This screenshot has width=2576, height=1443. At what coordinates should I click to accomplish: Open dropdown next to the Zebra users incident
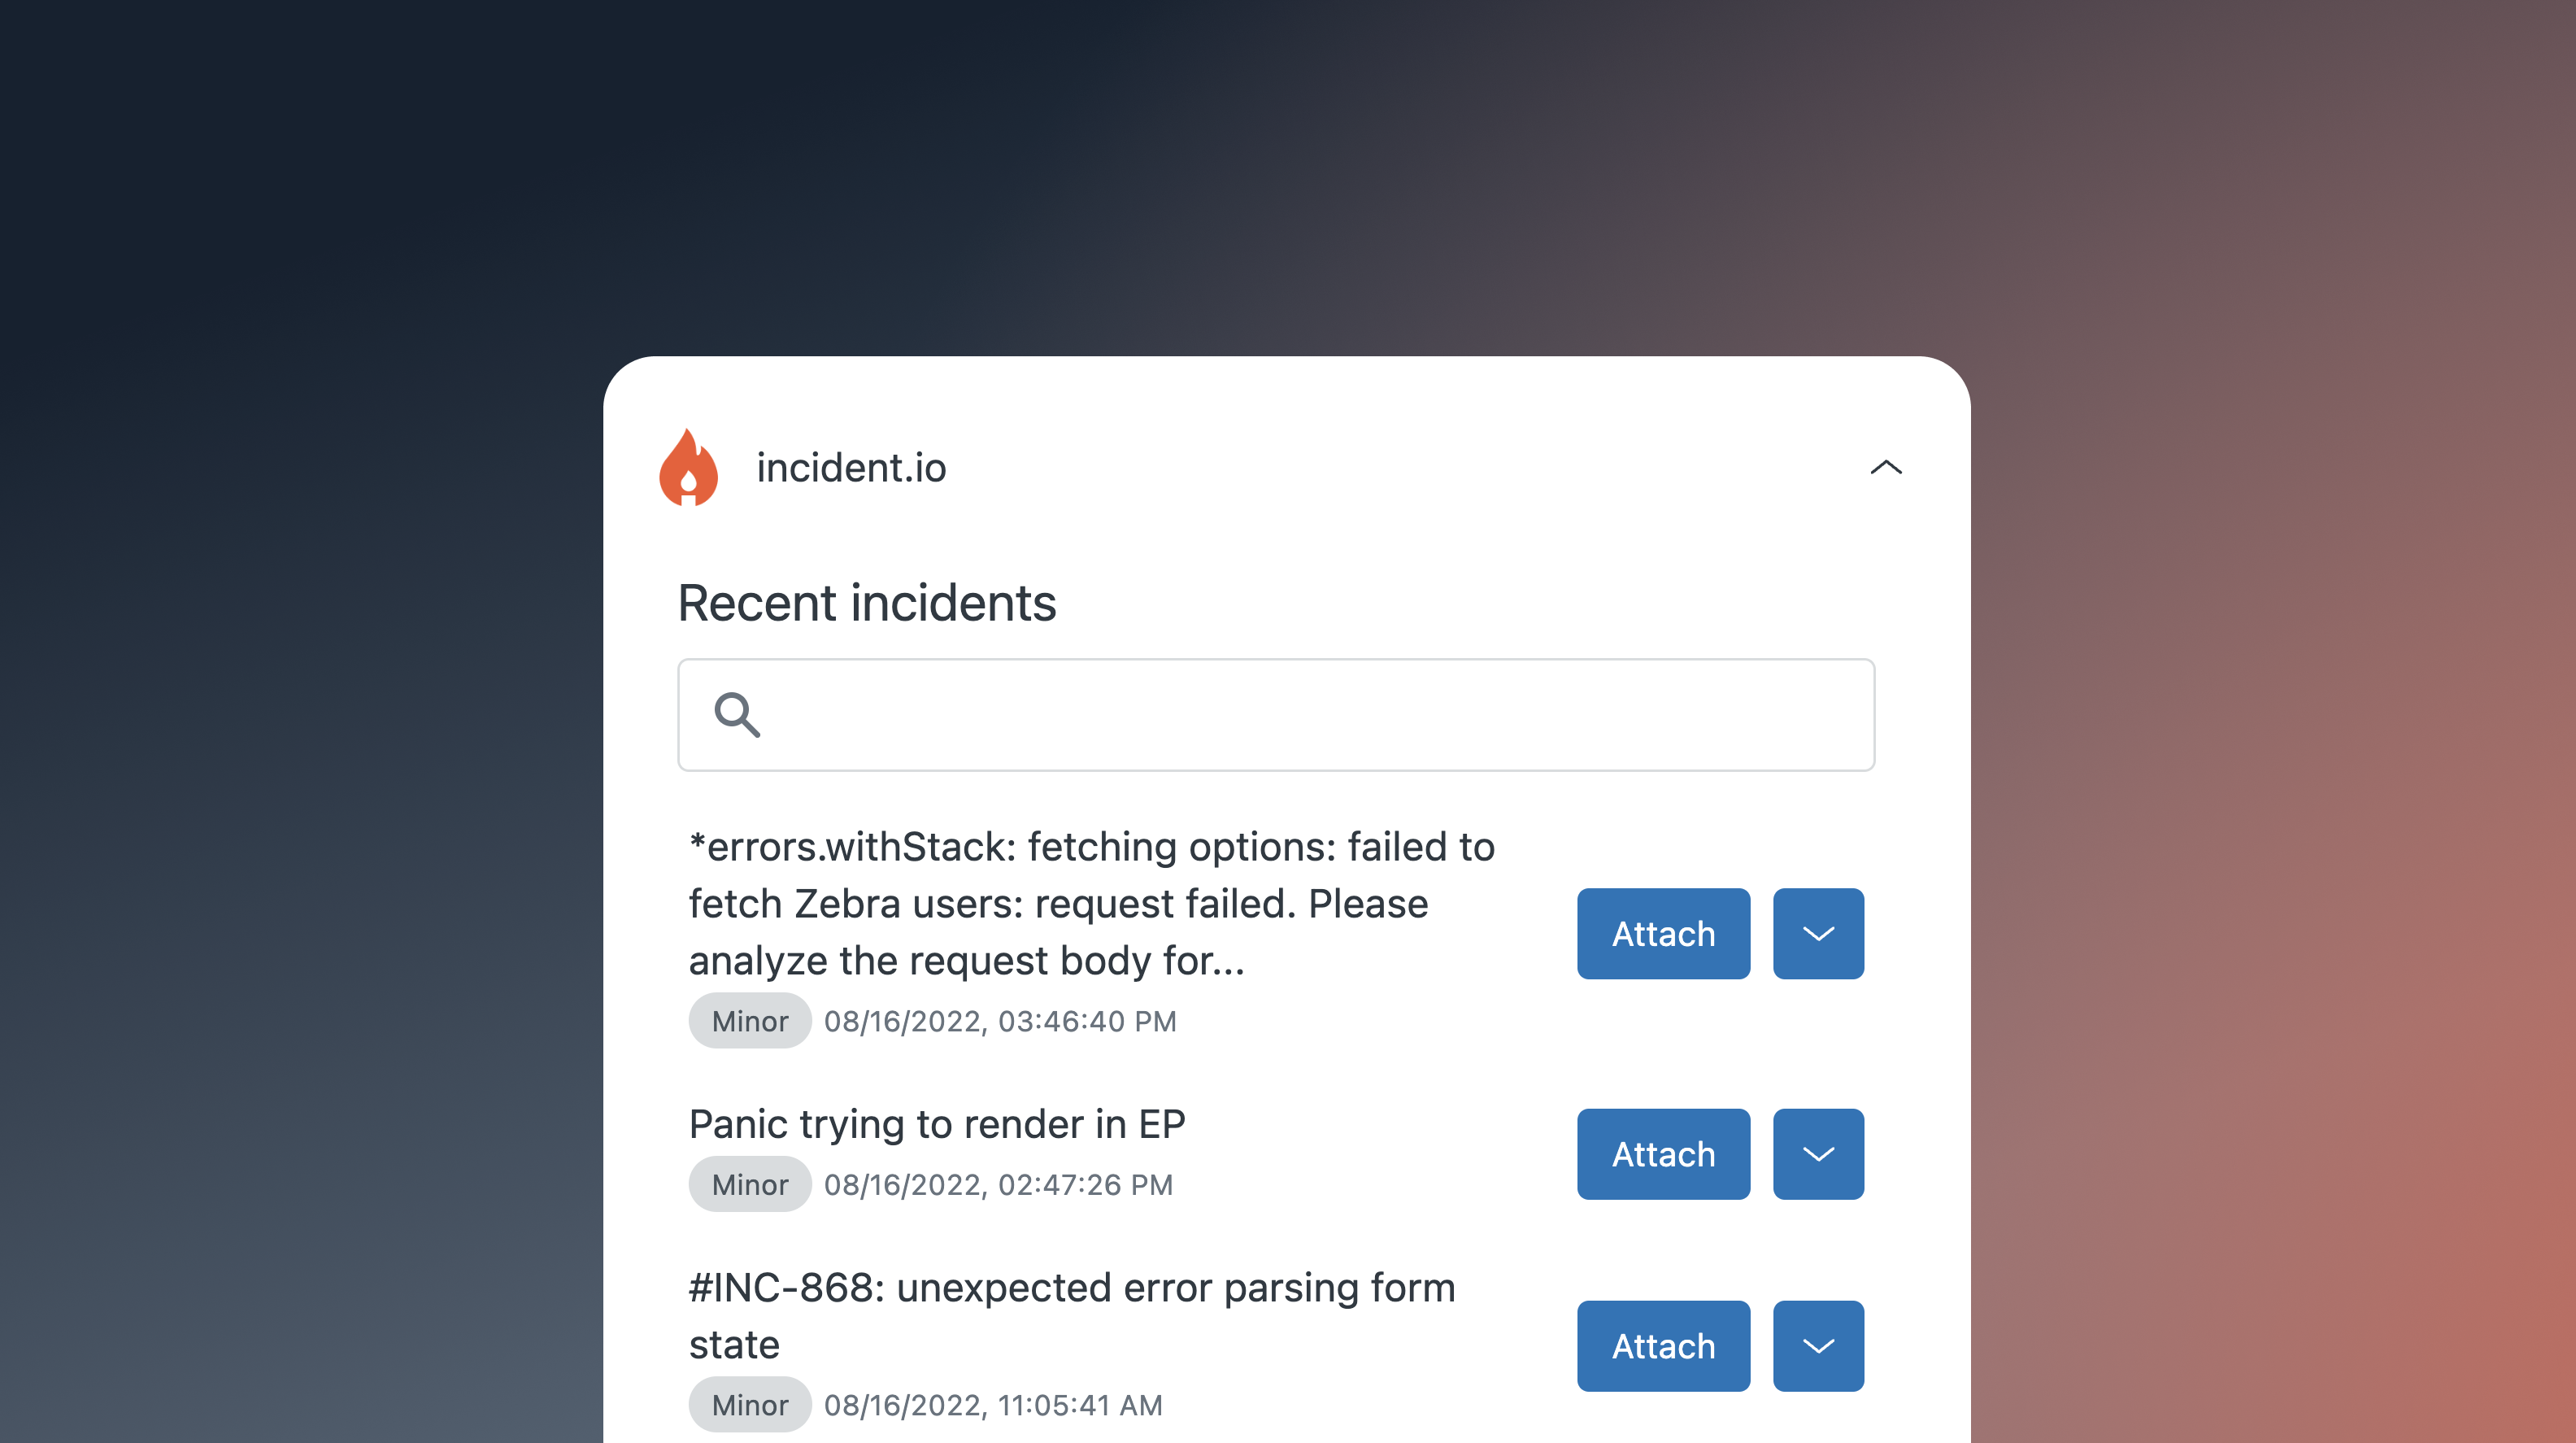click(x=1818, y=934)
